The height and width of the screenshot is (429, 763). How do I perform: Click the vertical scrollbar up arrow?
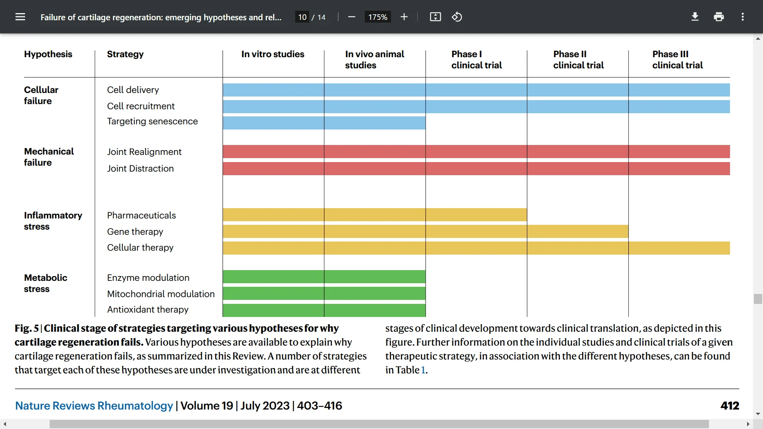(758, 39)
